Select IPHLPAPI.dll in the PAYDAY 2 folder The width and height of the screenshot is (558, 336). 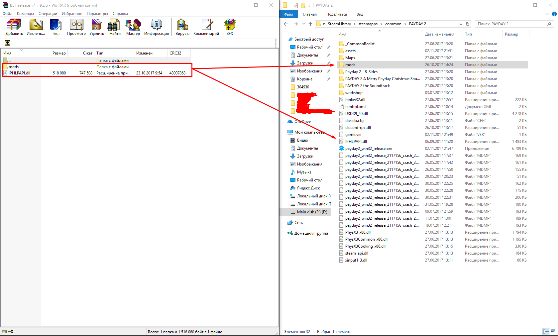coord(356,142)
